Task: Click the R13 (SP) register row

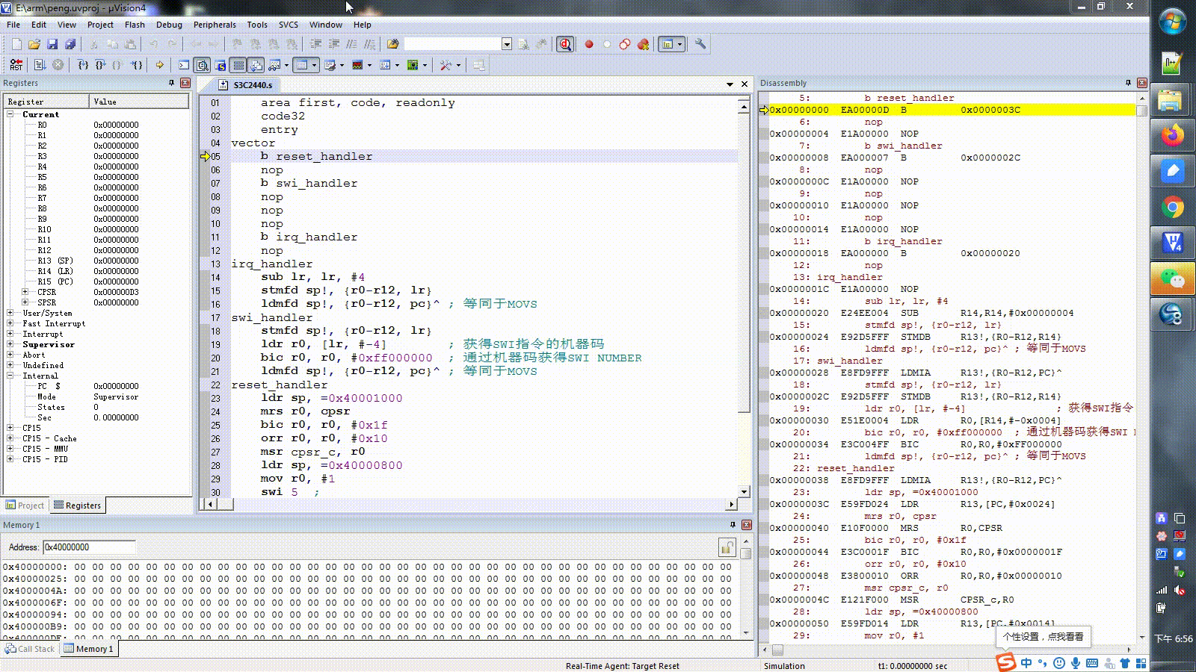Action: pos(97,261)
